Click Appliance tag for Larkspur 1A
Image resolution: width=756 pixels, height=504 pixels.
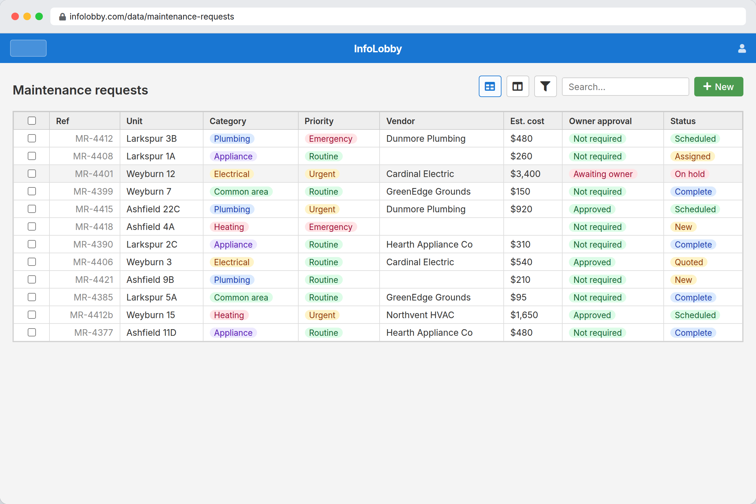pos(233,156)
